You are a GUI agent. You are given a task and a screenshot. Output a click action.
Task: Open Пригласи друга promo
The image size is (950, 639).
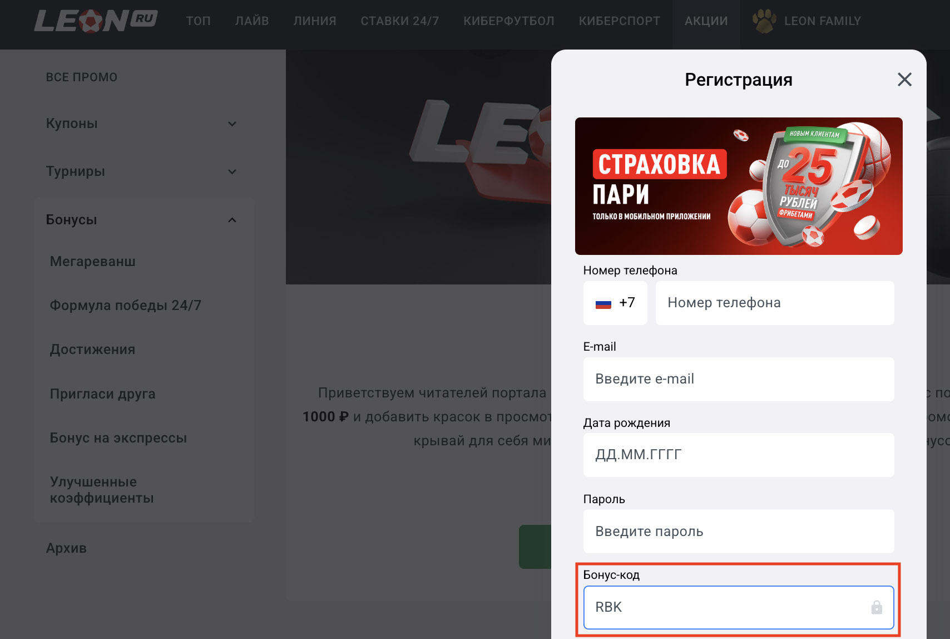coord(102,394)
